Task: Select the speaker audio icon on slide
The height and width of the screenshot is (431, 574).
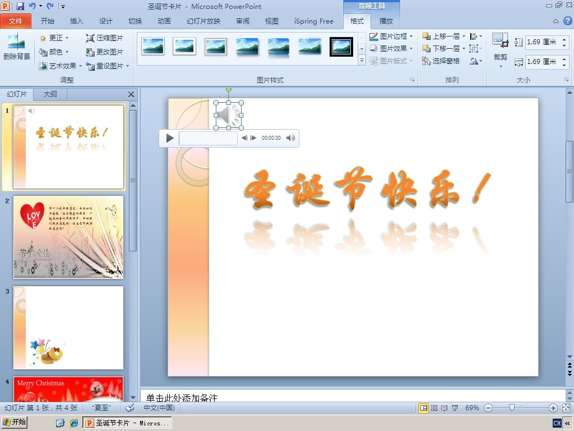Action: pos(229,115)
